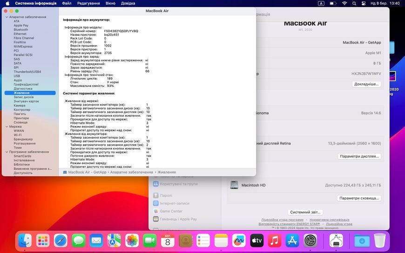Open Music app in the Dock
The width and height of the screenshot is (405, 253).
tap(275, 240)
